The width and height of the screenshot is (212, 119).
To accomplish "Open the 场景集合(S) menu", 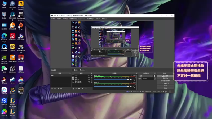I will click(91, 19).
